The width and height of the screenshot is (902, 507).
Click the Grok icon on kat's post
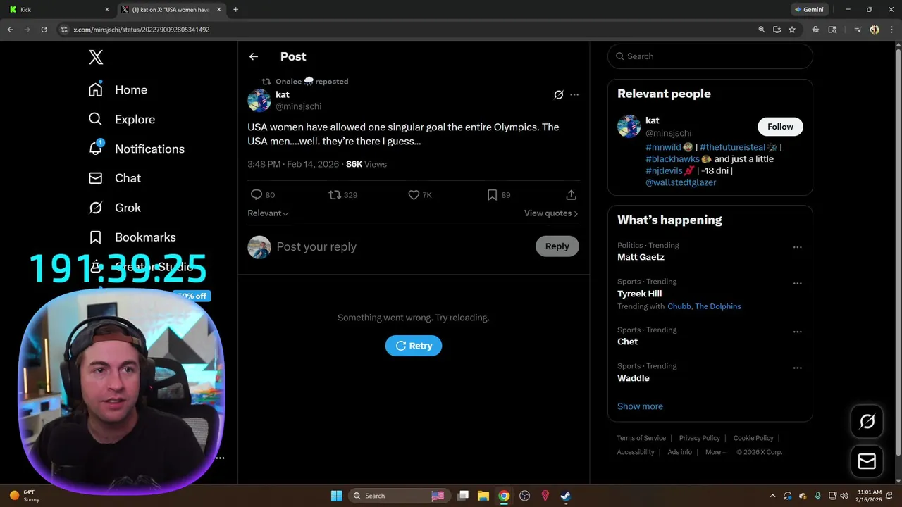558,94
